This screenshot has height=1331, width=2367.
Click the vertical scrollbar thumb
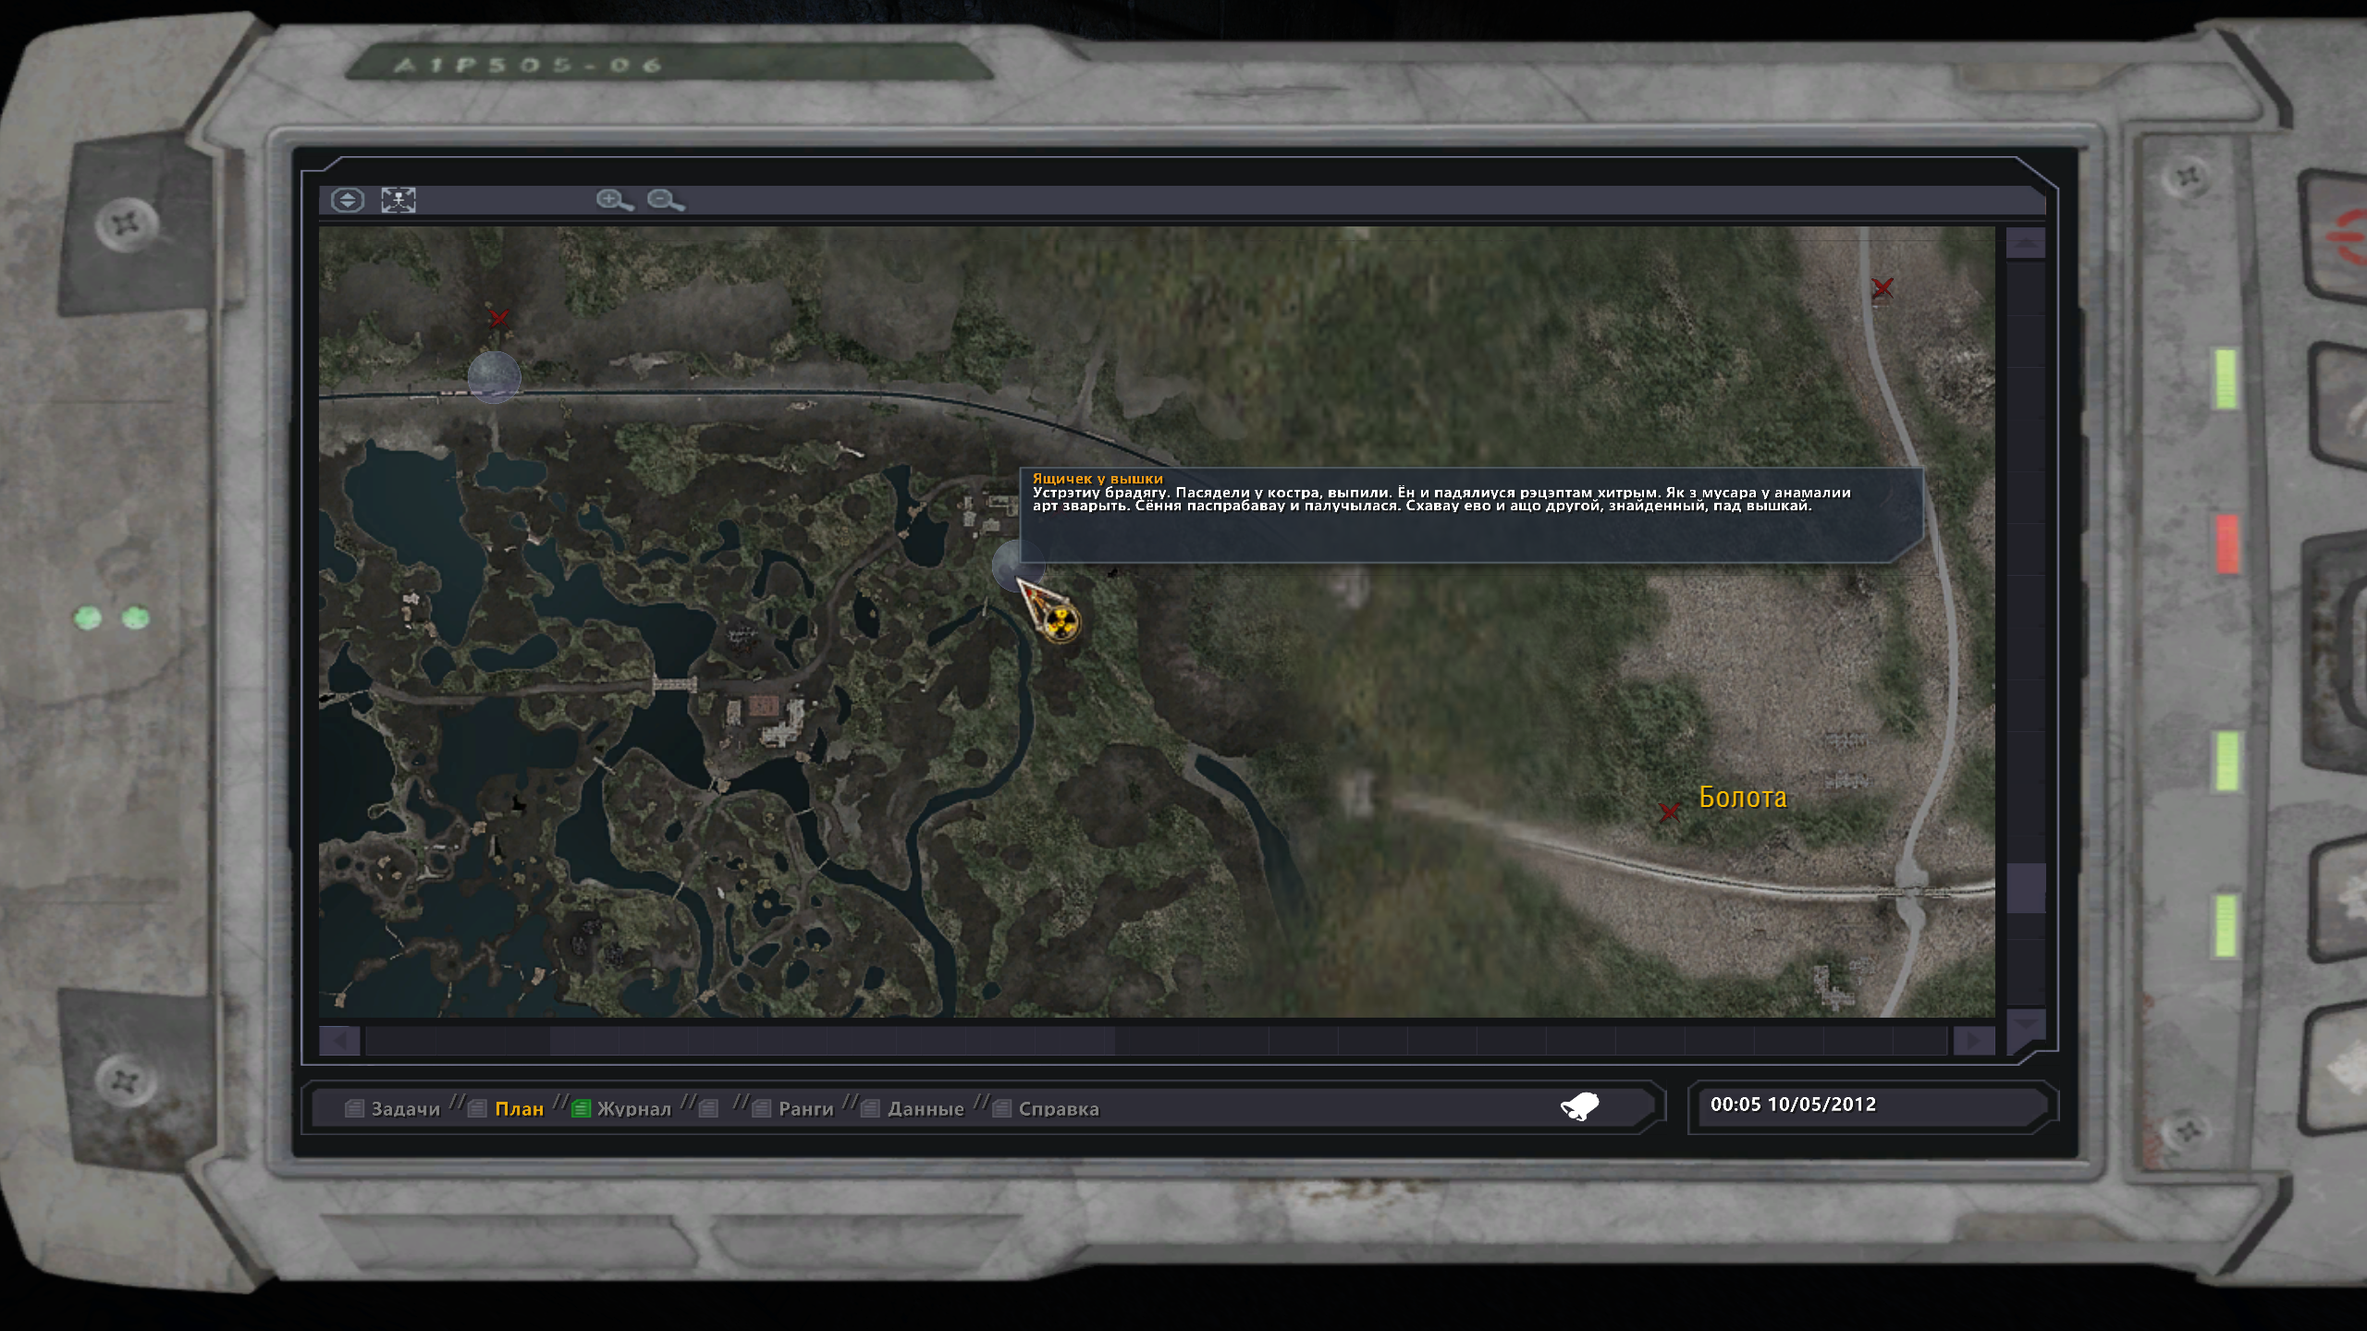[2025, 888]
